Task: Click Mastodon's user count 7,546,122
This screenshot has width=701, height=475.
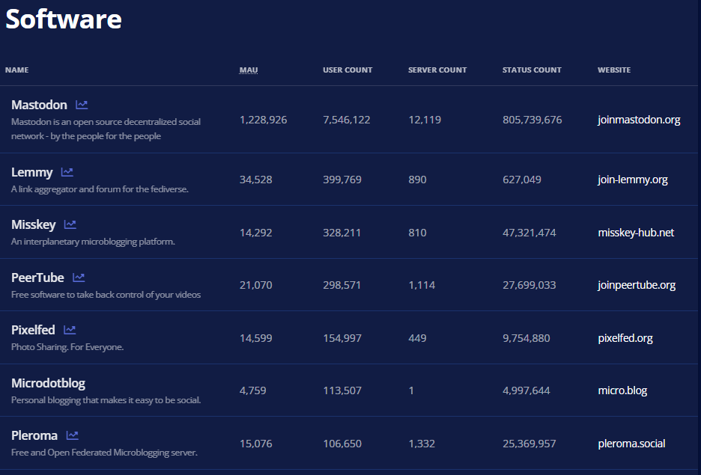Action: click(x=347, y=120)
